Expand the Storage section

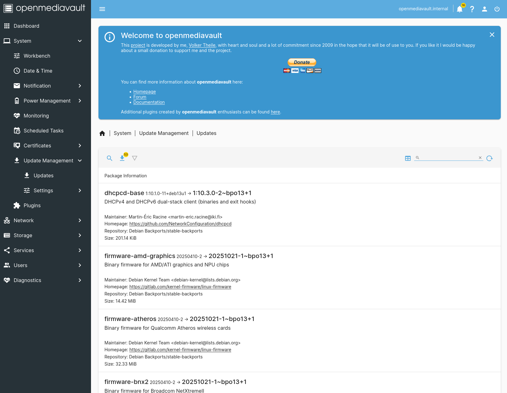(x=22, y=235)
